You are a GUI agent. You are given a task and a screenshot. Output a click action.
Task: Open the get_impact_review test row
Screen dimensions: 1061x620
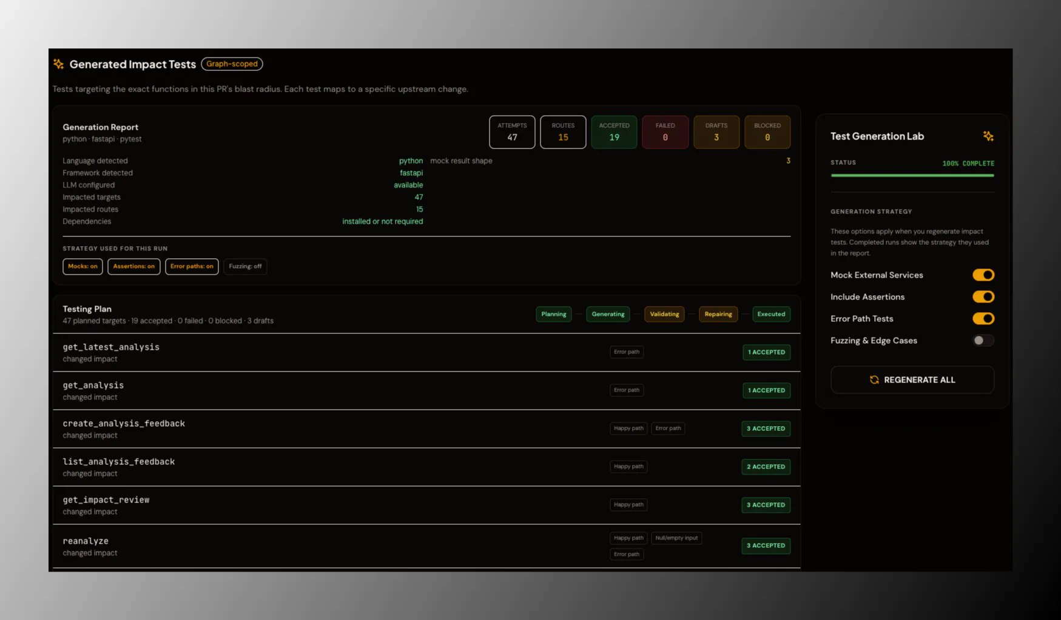(426, 505)
